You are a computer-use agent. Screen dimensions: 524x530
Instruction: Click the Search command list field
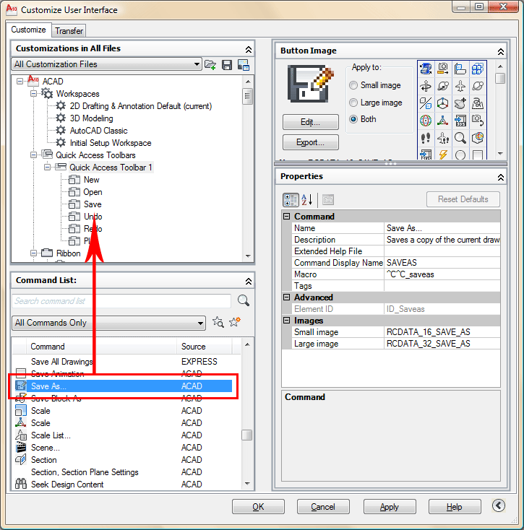pos(121,301)
